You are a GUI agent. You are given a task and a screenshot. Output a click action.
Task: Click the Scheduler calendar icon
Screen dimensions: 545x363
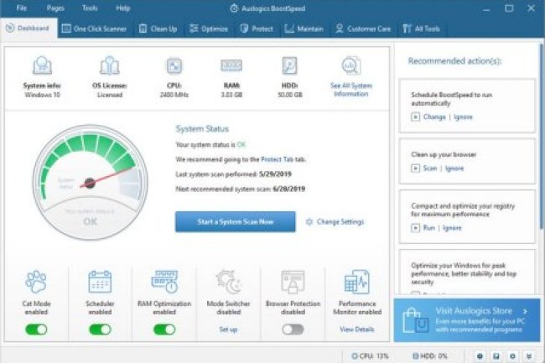(100, 281)
